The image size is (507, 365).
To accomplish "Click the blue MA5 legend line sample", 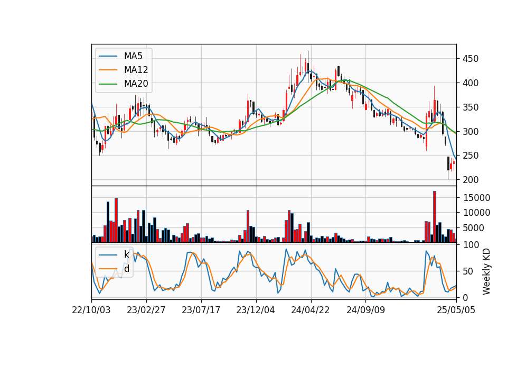I will pyautogui.click(x=108, y=56).
